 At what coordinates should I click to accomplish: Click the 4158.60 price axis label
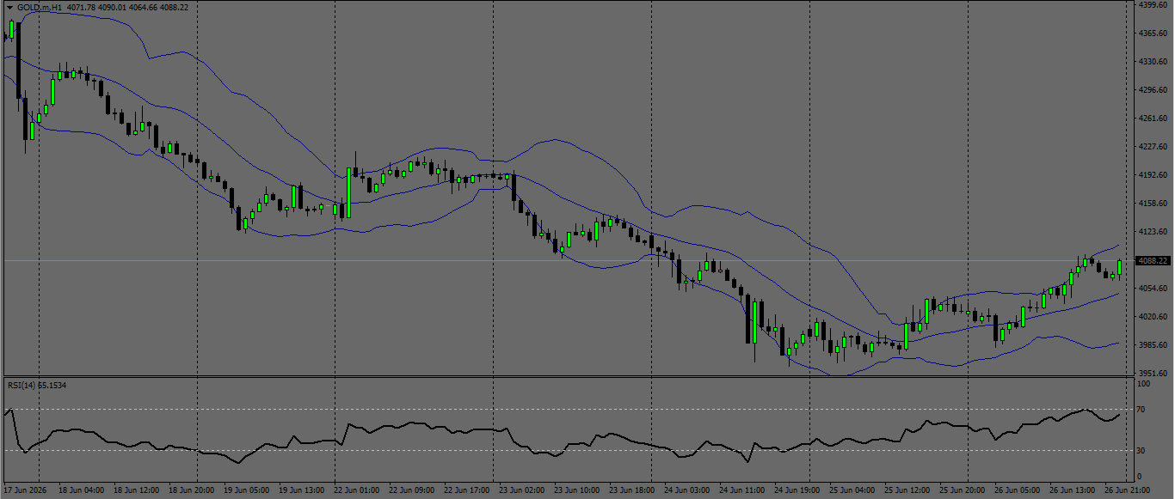click(1152, 204)
